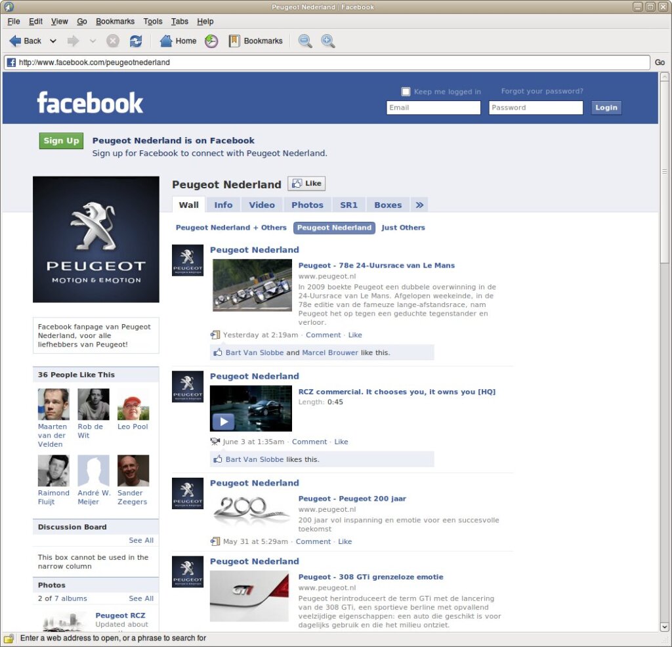Expand more page tabs with double chevron
The image size is (672, 647).
coord(419,205)
